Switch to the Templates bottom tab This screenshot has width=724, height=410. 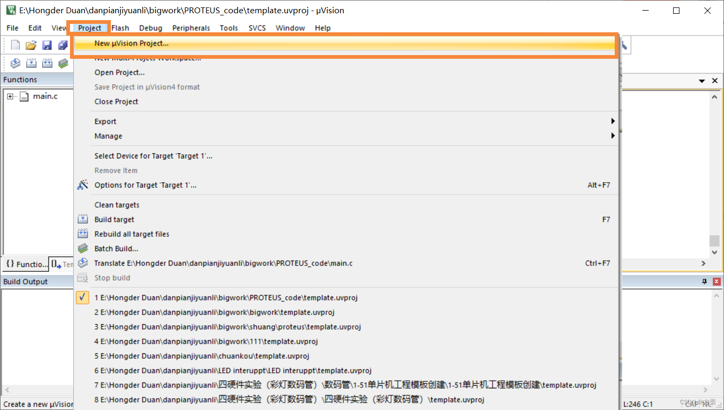coord(62,264)
